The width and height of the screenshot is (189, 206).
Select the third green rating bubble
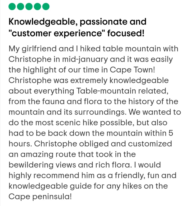coord(29,6)
